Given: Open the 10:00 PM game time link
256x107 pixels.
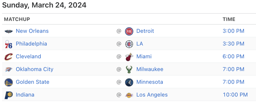Looking at the screenshot, I should point(235,95).
